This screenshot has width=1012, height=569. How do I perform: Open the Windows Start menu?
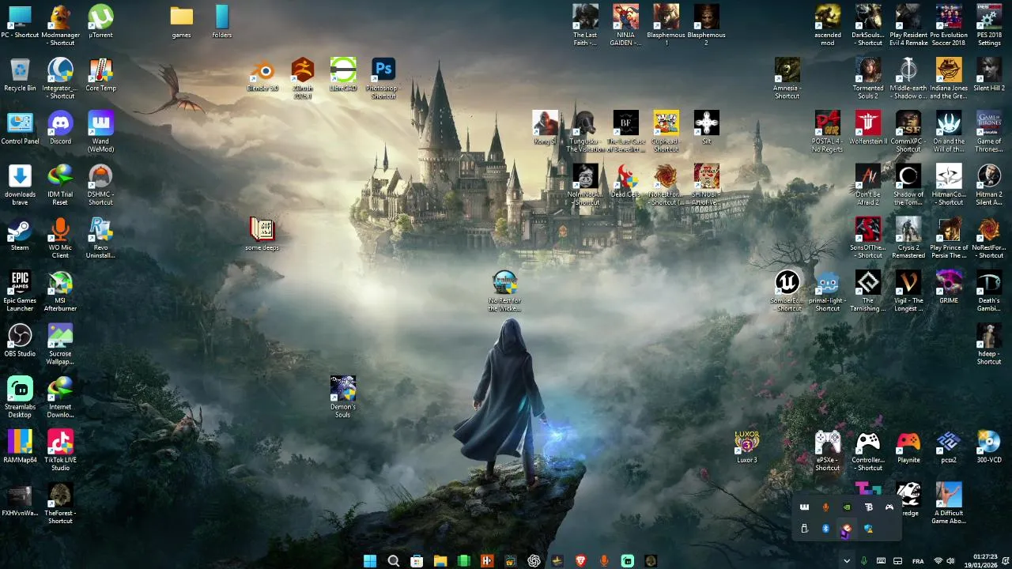[370, 561]
